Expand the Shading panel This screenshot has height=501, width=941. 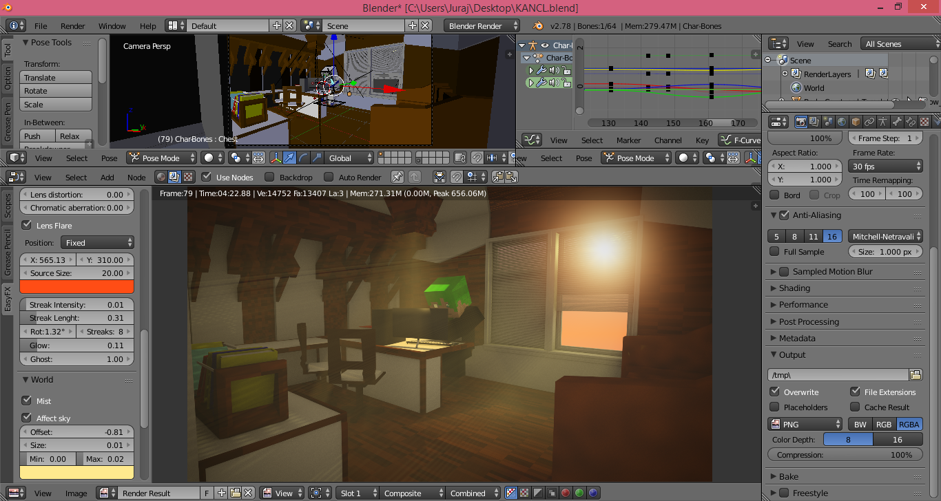(x=794, y=288)
